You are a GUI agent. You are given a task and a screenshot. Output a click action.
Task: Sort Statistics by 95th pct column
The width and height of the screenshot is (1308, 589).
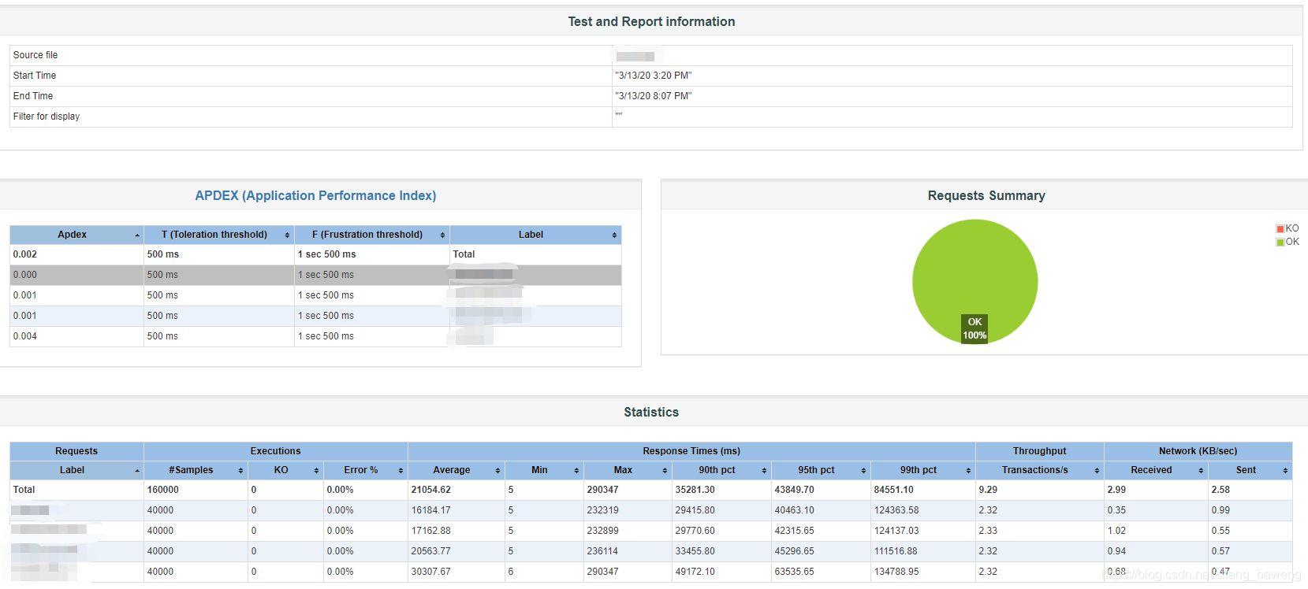[821, 470]
